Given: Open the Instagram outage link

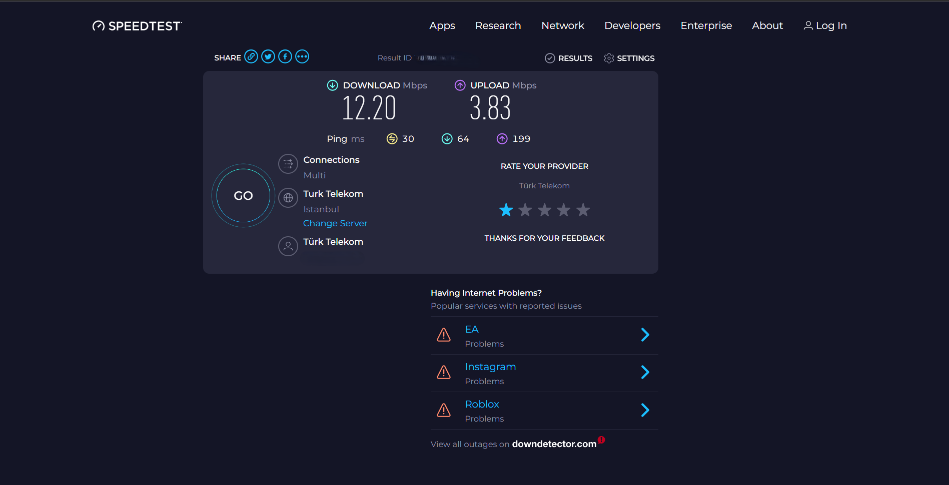Looking at the screenshot, I should 490,367.
